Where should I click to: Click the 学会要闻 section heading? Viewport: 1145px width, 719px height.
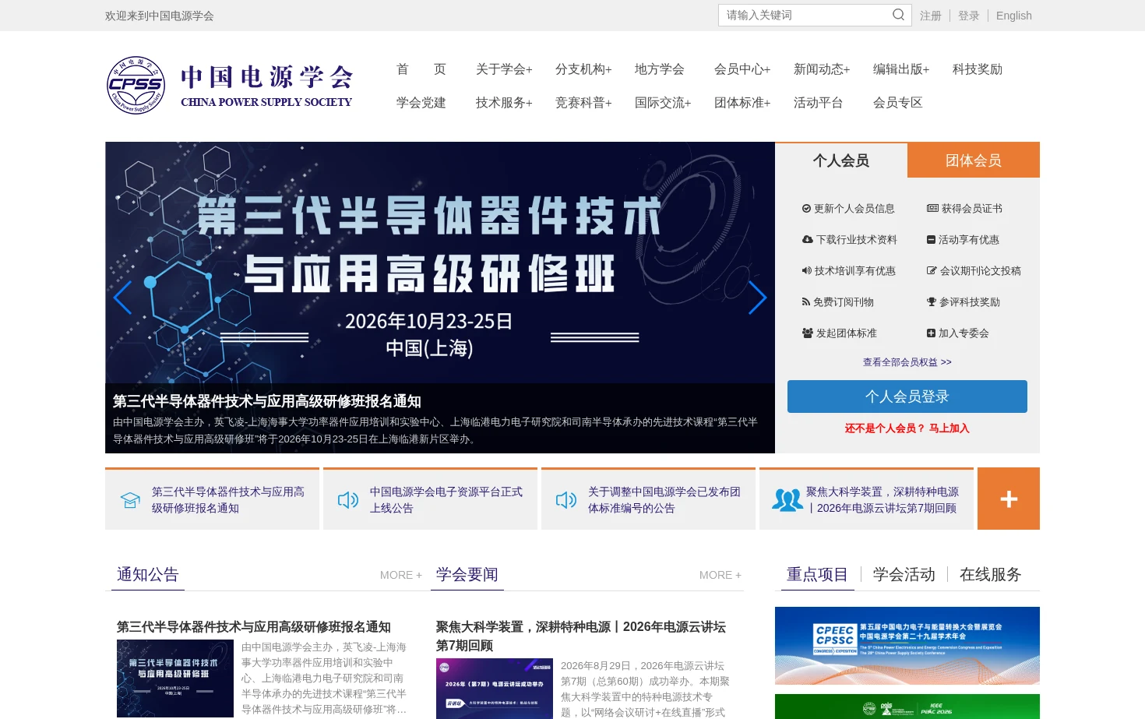467,574
